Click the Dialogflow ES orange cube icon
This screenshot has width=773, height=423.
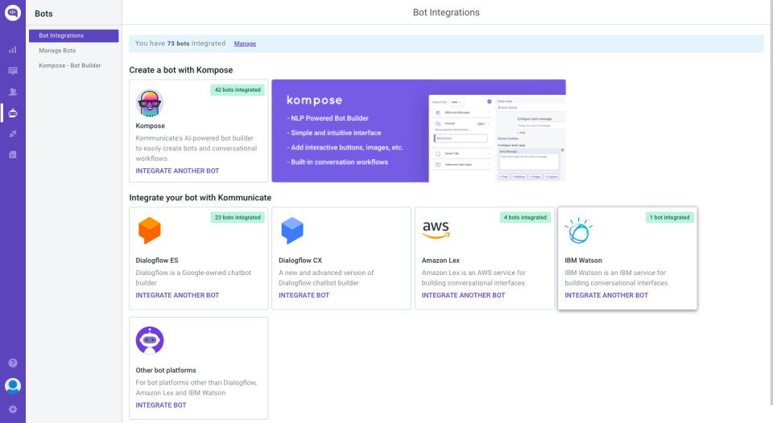pyautogui.click(x=150, y=231)
